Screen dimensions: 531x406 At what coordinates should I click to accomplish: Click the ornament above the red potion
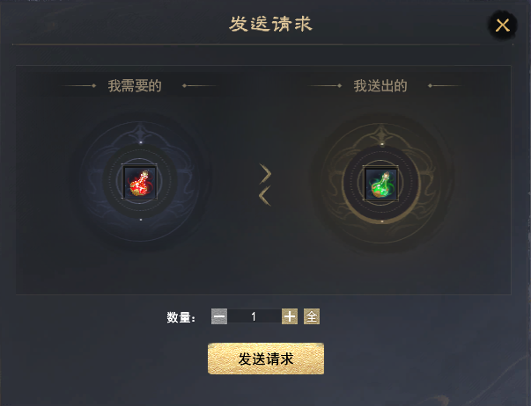tap(141, 133)
